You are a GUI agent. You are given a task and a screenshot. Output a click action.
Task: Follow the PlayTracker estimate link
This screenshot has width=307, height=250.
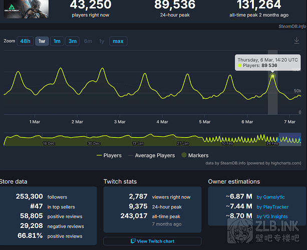point(273,207)
